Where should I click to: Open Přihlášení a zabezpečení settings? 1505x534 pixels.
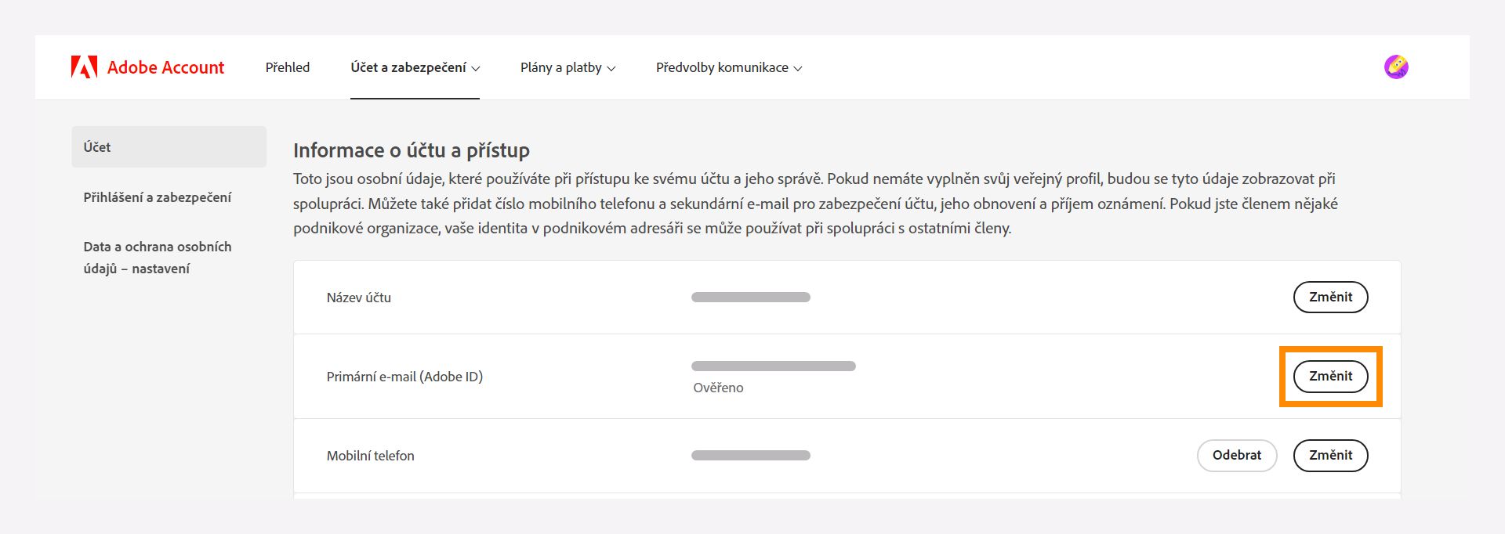[157, 197]
